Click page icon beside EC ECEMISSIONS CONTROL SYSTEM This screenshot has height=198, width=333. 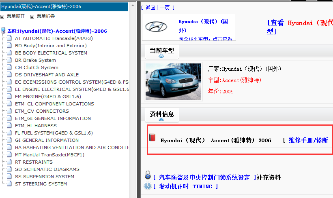[x=9, y=82]
